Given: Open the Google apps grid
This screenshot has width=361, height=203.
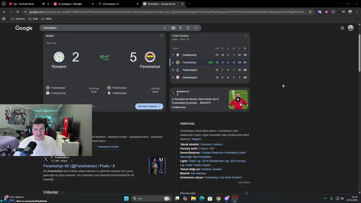Looking at the screenshot, I should [342, 28].
